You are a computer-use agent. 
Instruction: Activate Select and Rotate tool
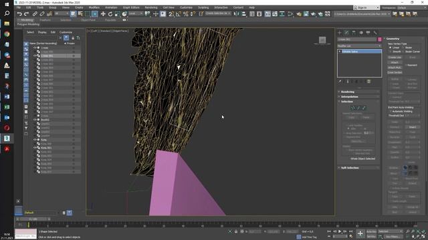110,14
